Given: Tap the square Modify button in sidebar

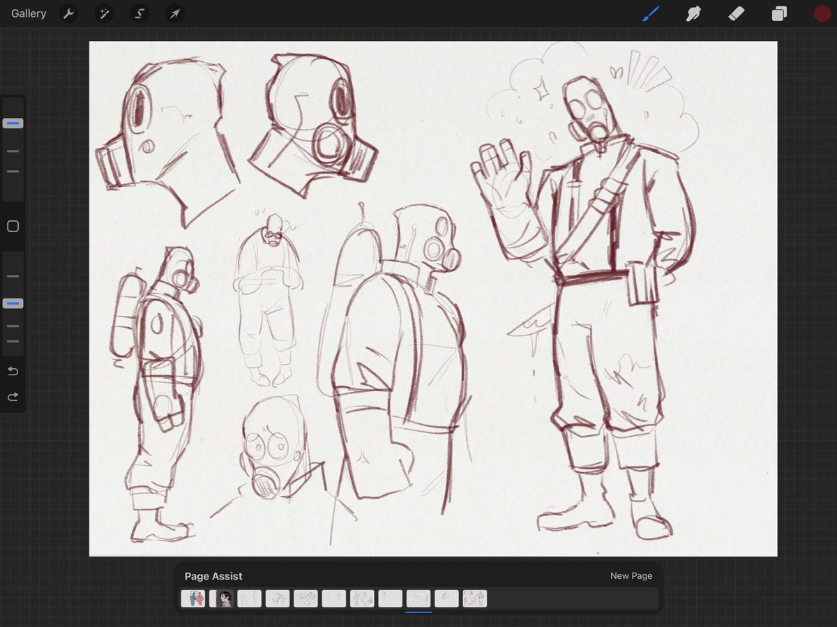Looking at the screenshot, I should click(x=13, y=226).
